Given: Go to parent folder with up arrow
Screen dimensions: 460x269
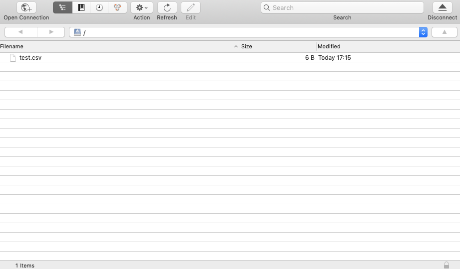Looking at the screenshot, I should point(444,32).
